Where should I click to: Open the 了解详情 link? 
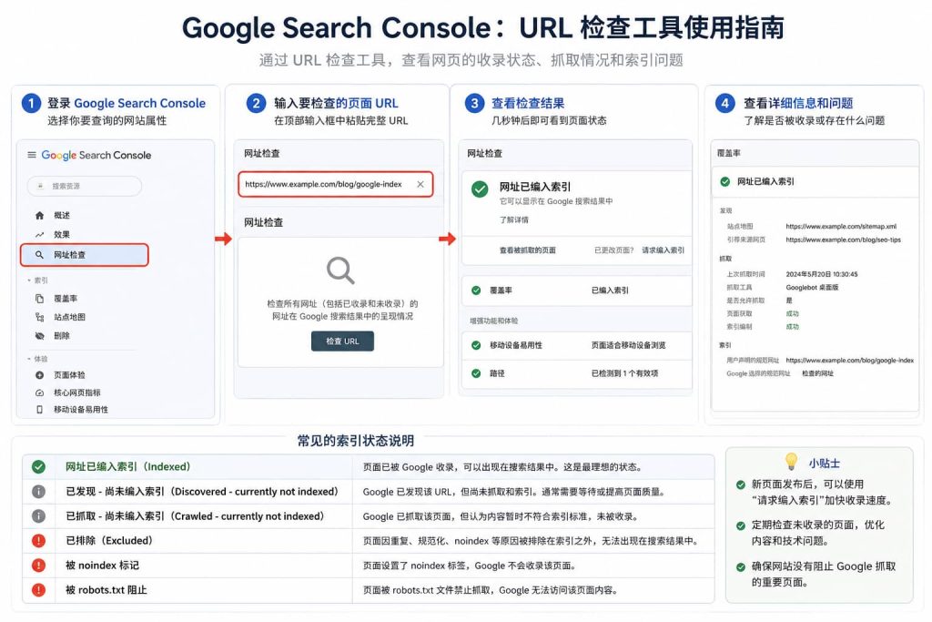tap(513, 220)
